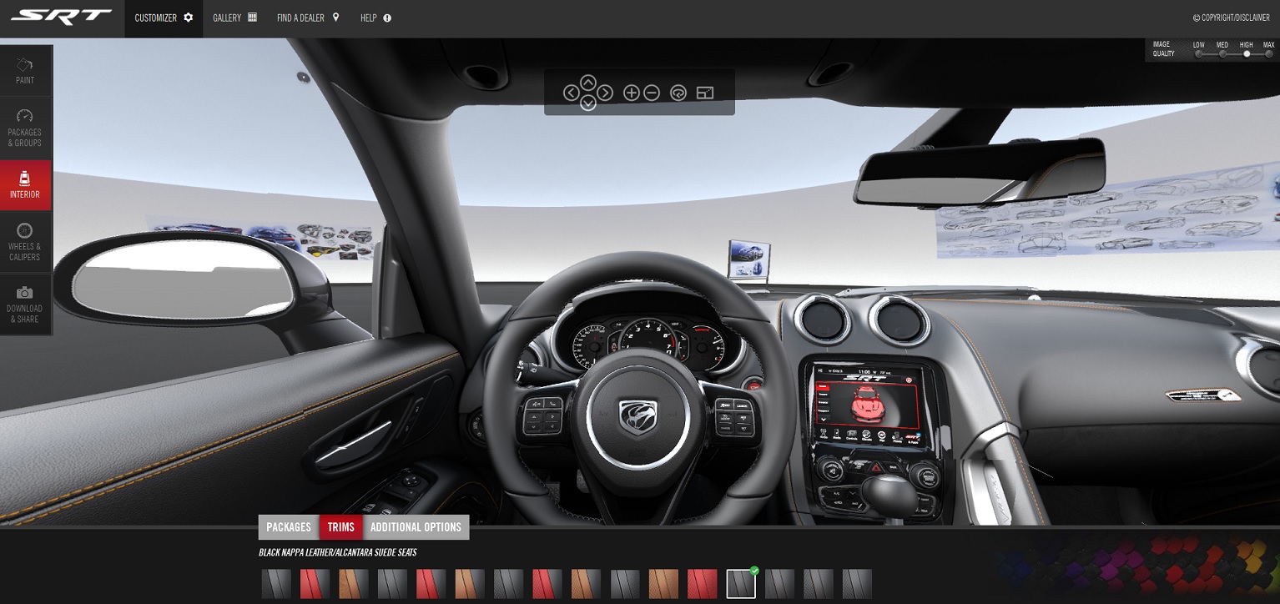Open the Copyright/Disclaimer link
This screenshot has height=604, width=1280.
1233,18
